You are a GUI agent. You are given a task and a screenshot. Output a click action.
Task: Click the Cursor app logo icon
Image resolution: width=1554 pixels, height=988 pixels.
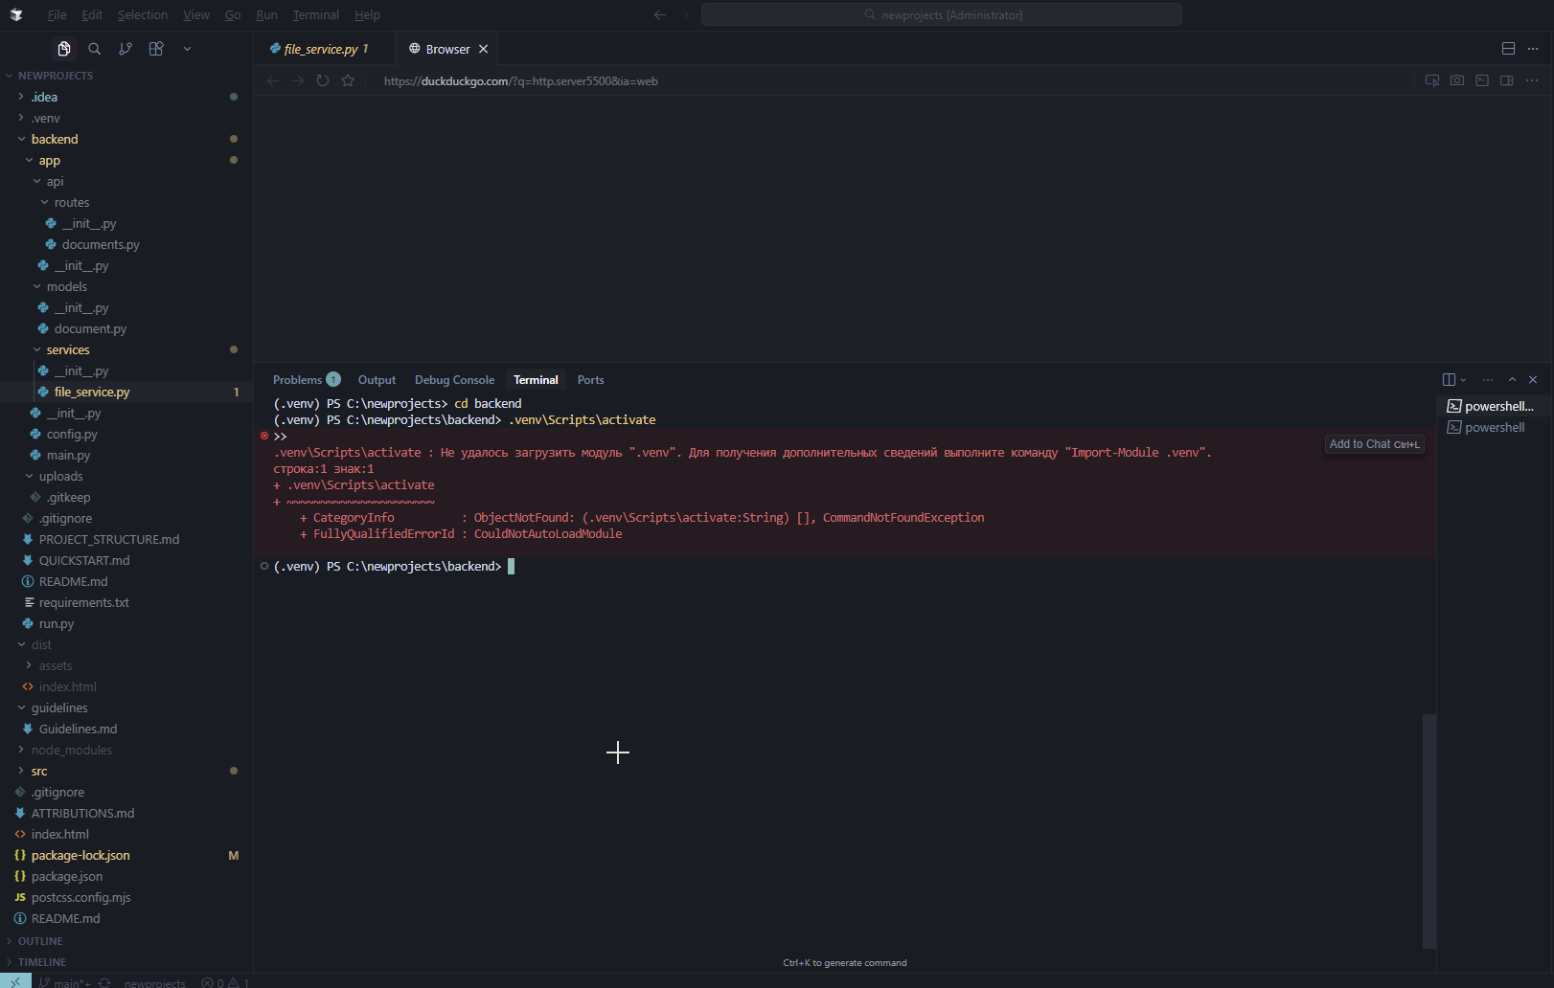[16, 14]
